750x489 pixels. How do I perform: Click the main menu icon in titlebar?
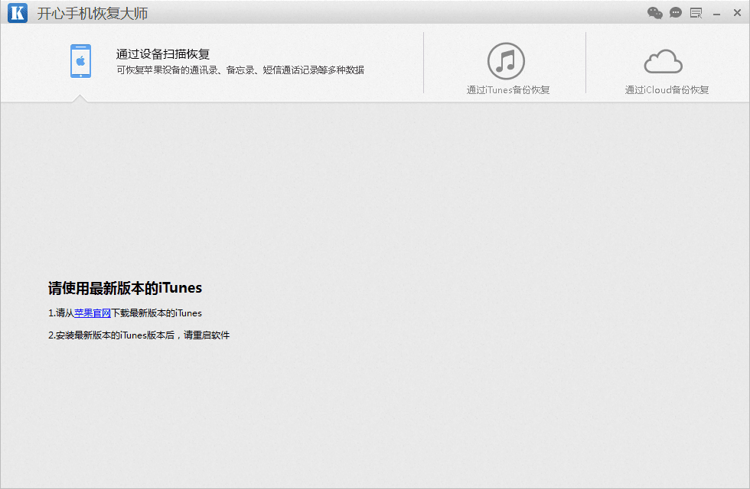[x=695, y=12]
